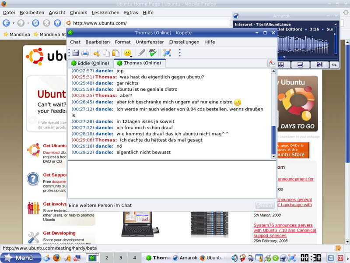The height and width of the screenshot is (263, 350).
Task: Open the Chat menu in Kopete
Action: coord(75,42)
